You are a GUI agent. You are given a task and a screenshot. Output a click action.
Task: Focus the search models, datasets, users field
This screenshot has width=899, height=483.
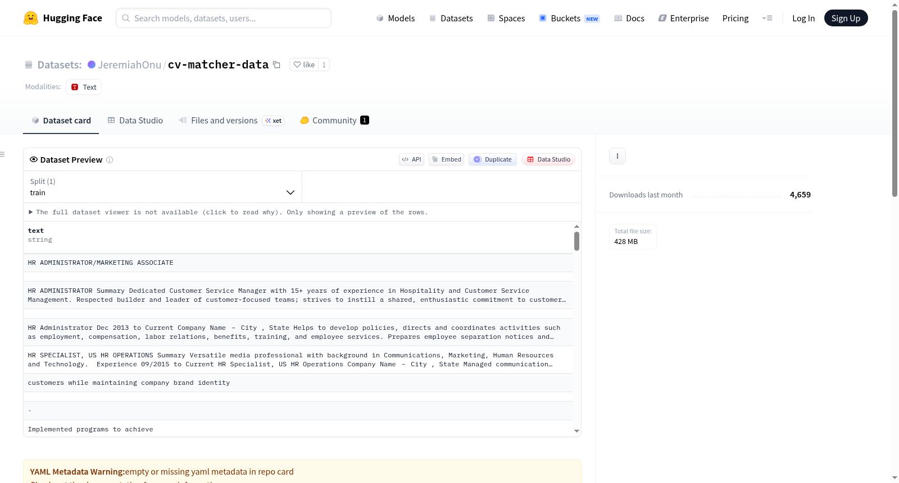[224, 18]
